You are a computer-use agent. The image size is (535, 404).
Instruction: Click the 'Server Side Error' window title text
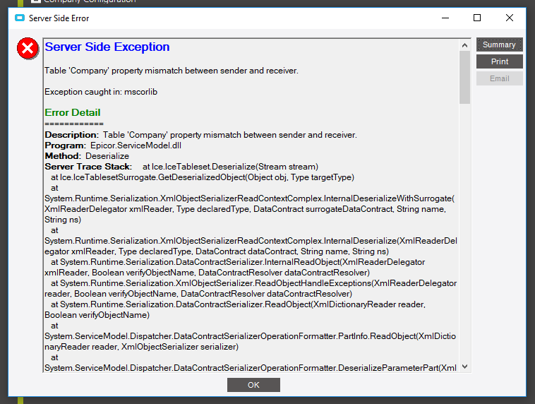click(59, 18)
